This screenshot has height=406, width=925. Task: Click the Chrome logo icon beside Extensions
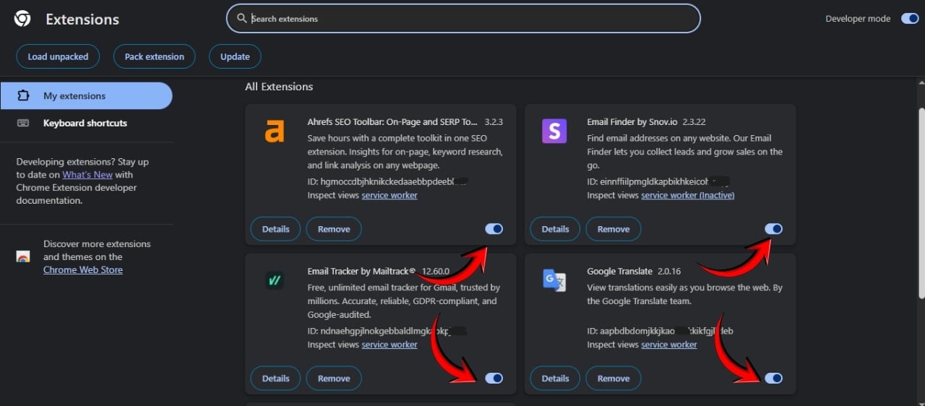coord(22,19)
